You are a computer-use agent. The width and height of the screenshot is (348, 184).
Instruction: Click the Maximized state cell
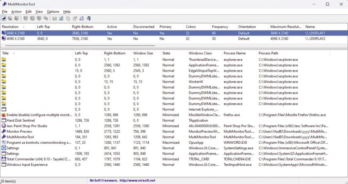[x=171, y=142]
